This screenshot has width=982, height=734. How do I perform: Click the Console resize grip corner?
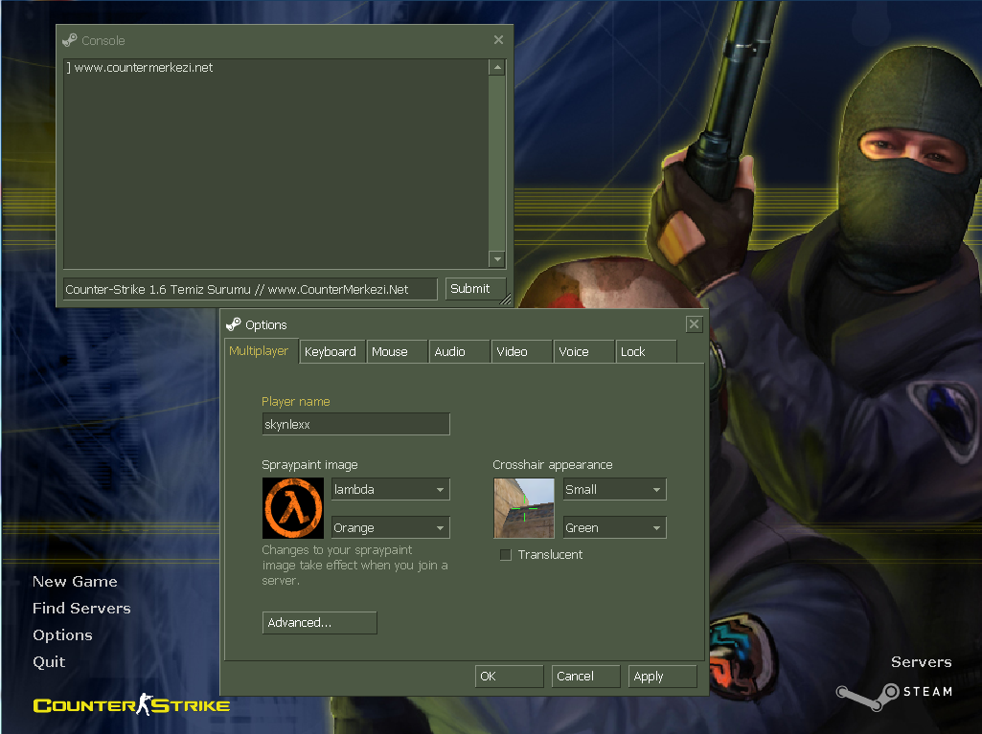pyautogui.click(x=506, y=300)
